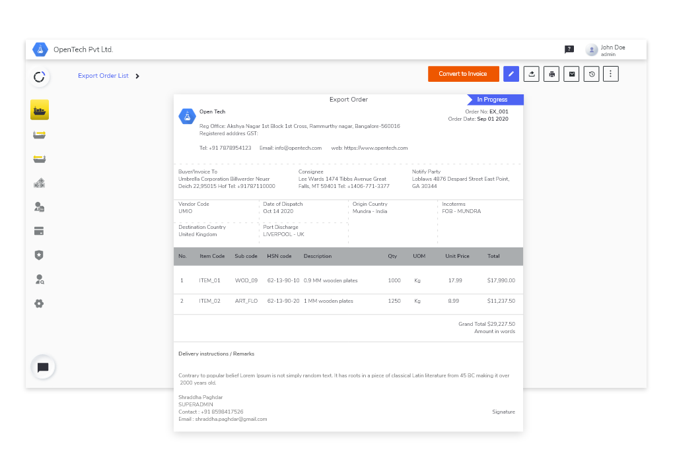Image resolution: width=673 pixels, height=471 pixels.
Task: Click the upload/export icon in the toolbar
Action: [531, 74]
